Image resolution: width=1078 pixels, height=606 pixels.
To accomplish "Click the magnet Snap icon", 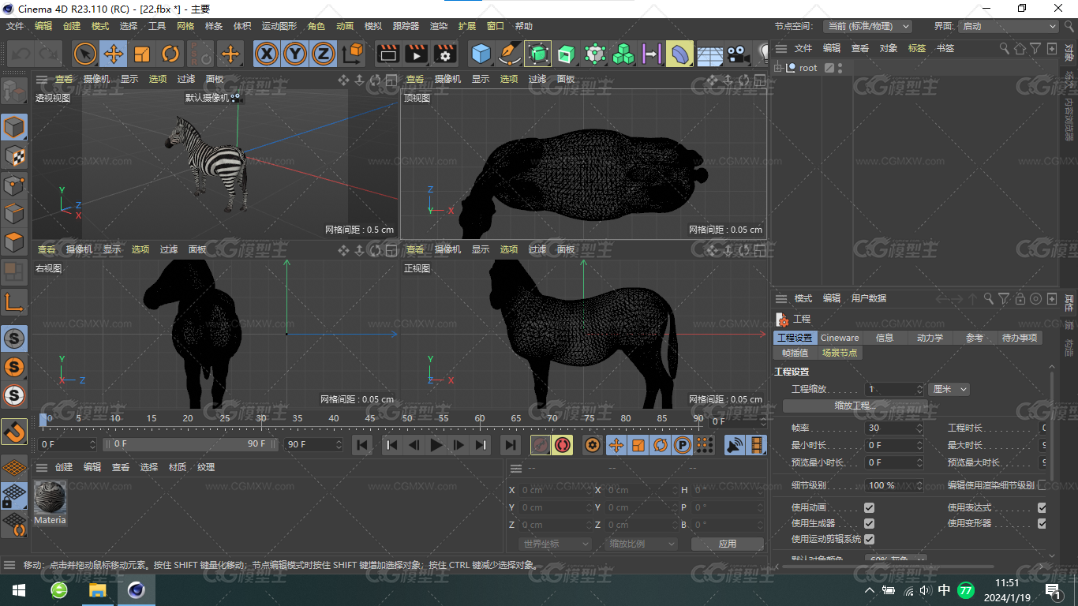I will tap(14, 432).
